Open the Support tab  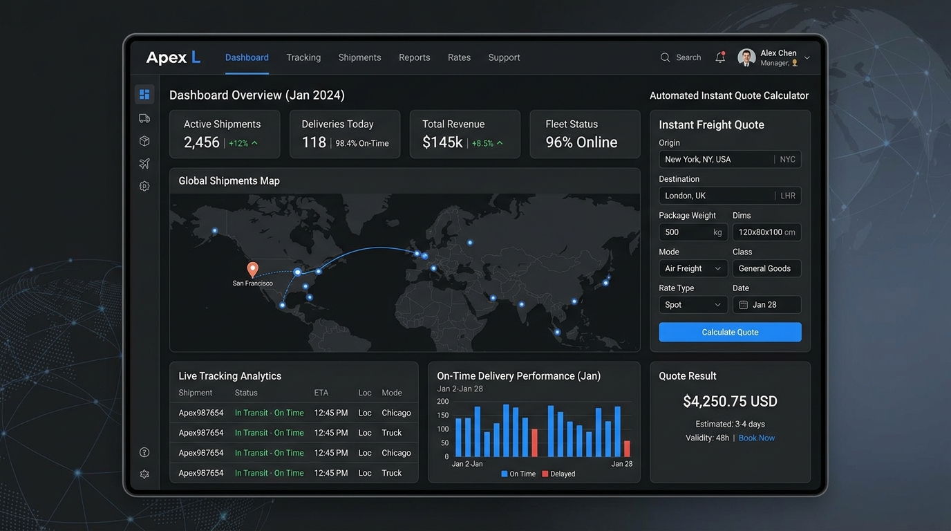coord(504,57)
